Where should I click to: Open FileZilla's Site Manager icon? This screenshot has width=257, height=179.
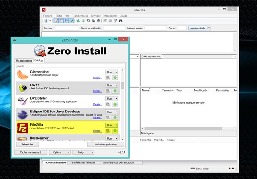(x=46, y=21)
